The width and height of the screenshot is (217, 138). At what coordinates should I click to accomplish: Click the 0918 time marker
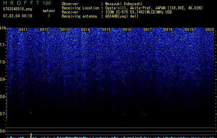[x=168, y=30]
